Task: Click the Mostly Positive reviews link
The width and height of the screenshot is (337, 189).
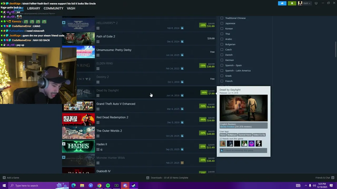Action: pyautogui.click(x=227, y=127)
